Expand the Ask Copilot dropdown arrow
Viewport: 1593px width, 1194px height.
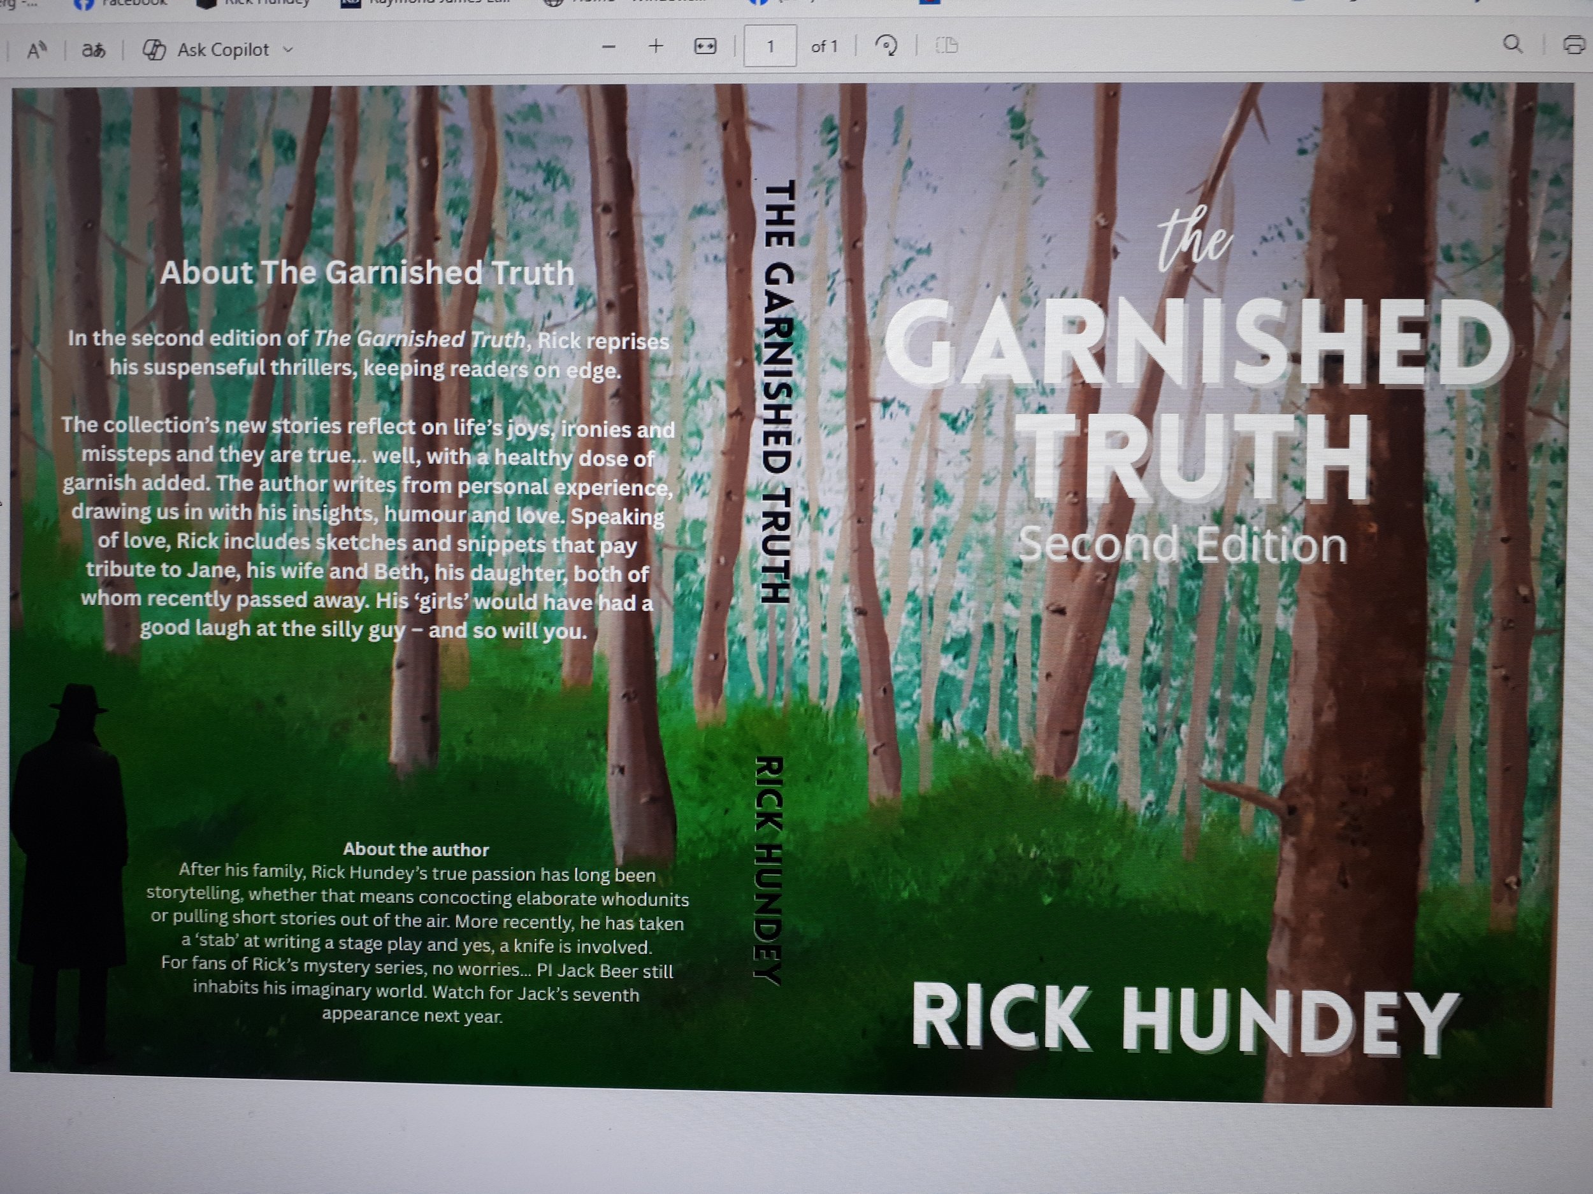(x=289, y=50)
